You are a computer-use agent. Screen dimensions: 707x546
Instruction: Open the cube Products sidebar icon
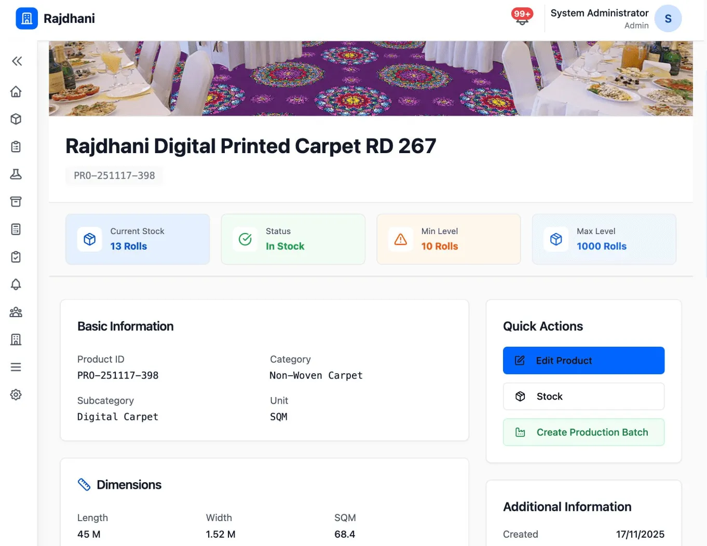[16, 119]
